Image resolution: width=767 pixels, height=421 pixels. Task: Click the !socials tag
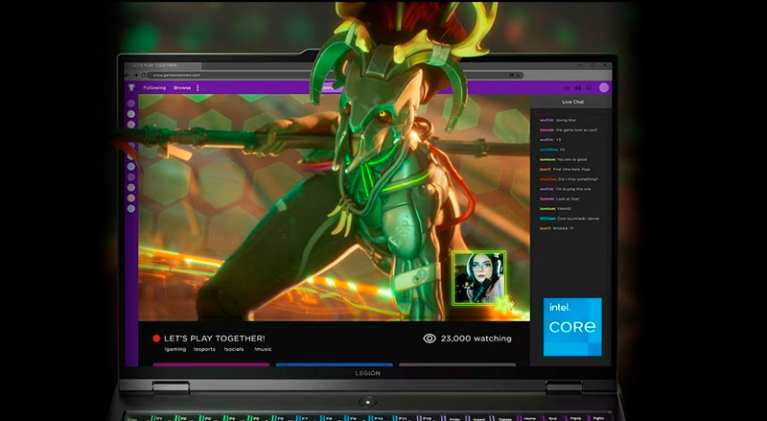point(234,349)
